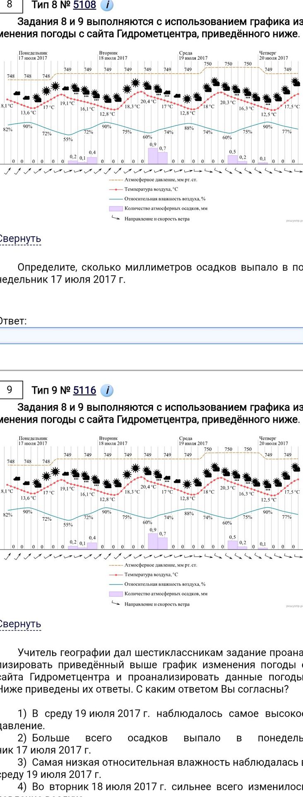
Task: Click the 0,9 precipitation bar in first graph
Action: click(153, 156)
